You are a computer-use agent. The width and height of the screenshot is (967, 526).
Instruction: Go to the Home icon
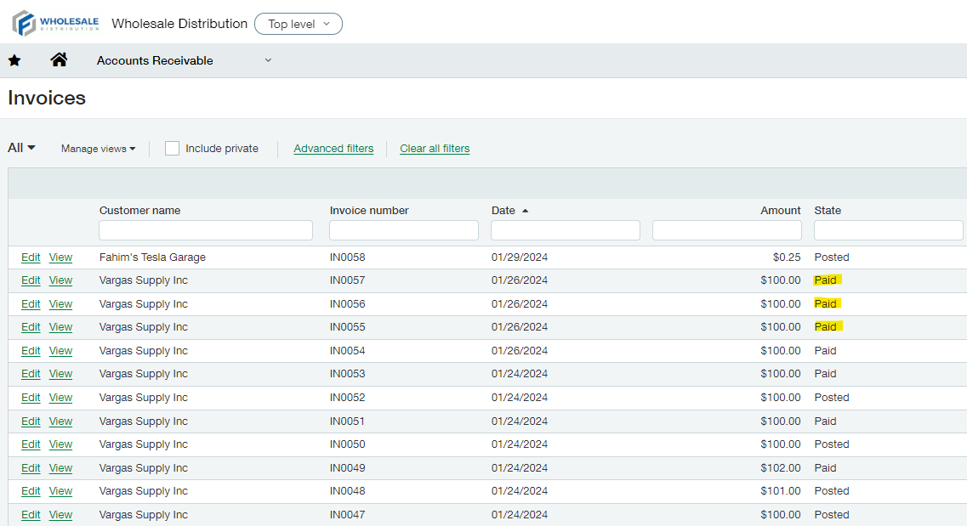point(59,60)
